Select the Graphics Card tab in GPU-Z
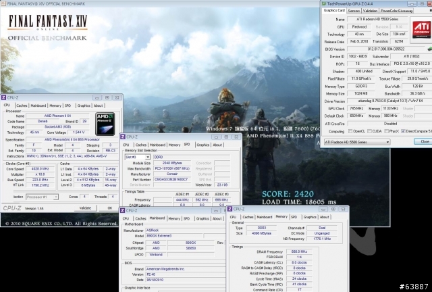The height and width of the screenshot is (292, 432). click(334, 10)
